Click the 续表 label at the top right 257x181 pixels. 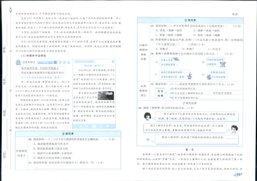(x=235, y=14)
